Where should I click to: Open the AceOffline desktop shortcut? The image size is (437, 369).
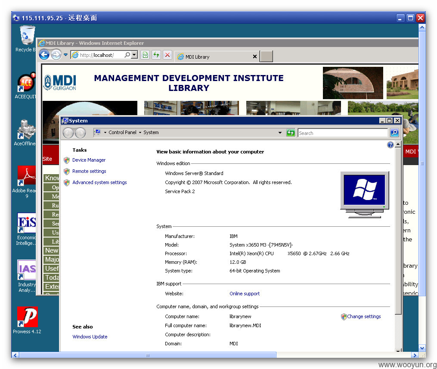pyautogui.click(x=25, y=133)
